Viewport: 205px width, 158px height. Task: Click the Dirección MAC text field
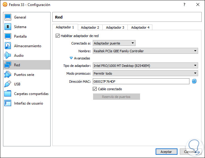(145, 81)
